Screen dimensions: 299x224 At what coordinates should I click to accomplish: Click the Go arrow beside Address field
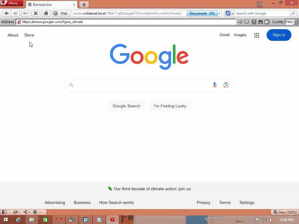[x=240, y=22]
